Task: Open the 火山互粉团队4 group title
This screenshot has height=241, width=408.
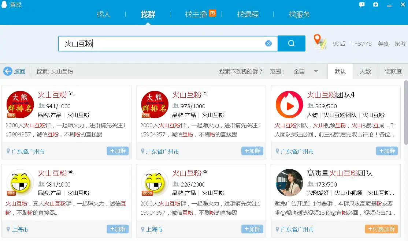Action: point(331,95)
